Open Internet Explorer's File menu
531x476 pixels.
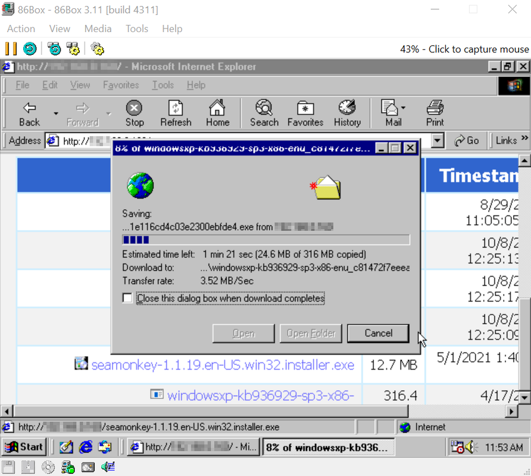coord(23,85)
